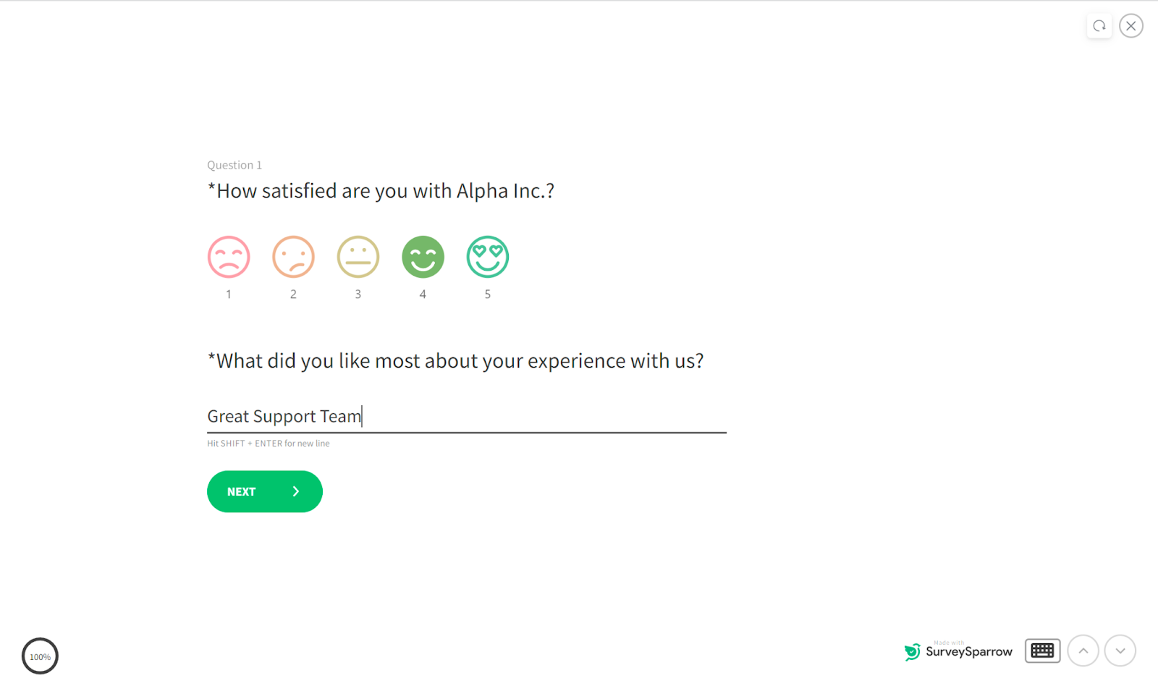Click the restart survey refresh icon
Image resolution: width=1158 pixels, height=686 pixels.
[x=1099, y=26]
